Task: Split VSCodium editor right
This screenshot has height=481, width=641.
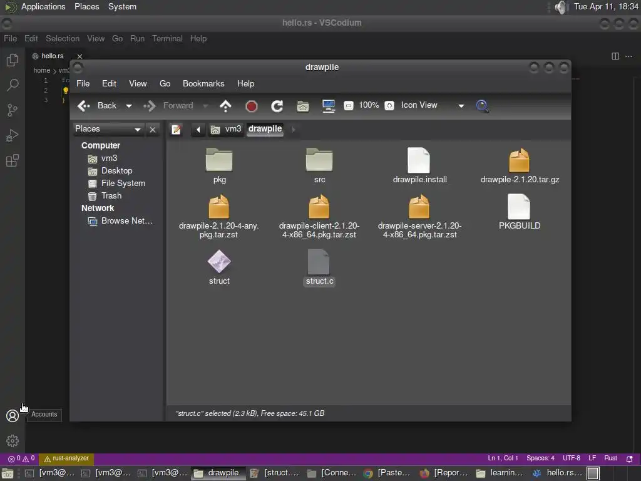Action: click(x=615, y=56)
